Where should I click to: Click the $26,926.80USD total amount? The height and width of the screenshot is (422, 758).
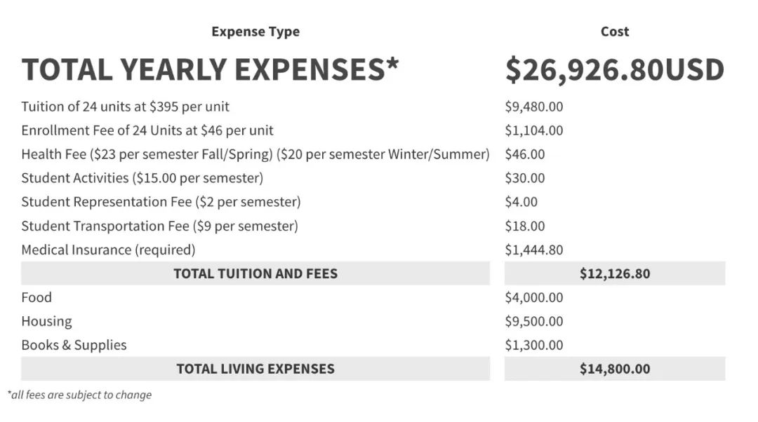click(x=614, y=69)
